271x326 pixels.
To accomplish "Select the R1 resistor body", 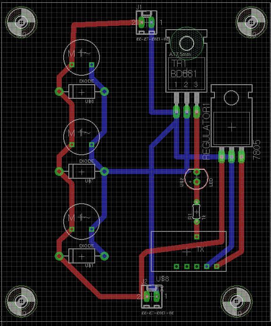I will tap(197, 212).
